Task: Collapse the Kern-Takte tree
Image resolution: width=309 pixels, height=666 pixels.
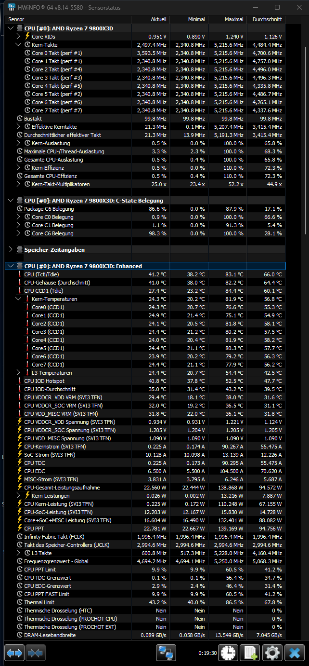Action: [19, 45]
